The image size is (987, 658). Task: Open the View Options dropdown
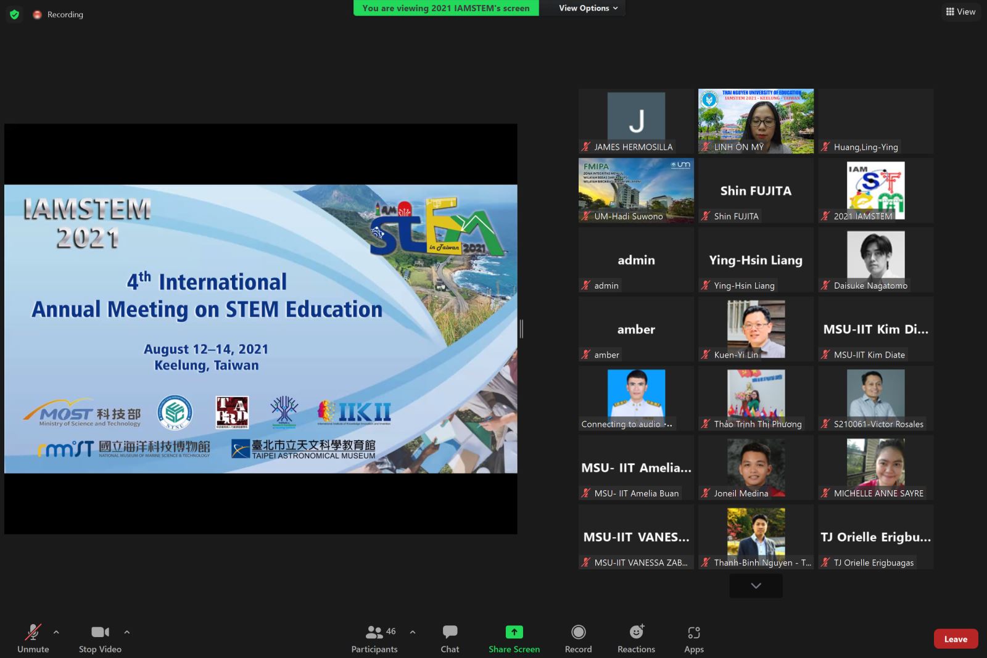[588, 8]
